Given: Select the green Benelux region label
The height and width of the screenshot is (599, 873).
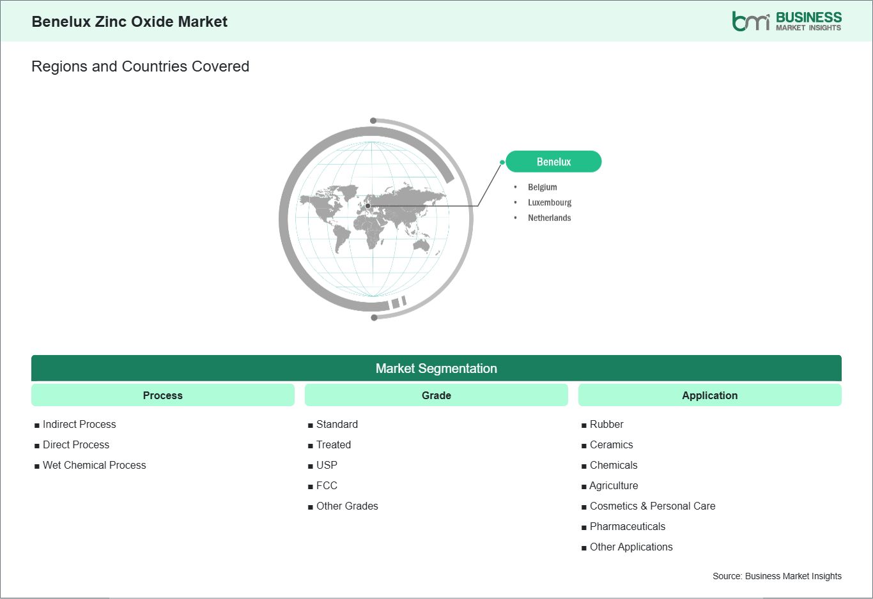Looking at the screenshot, I should [x=553, y=162].
